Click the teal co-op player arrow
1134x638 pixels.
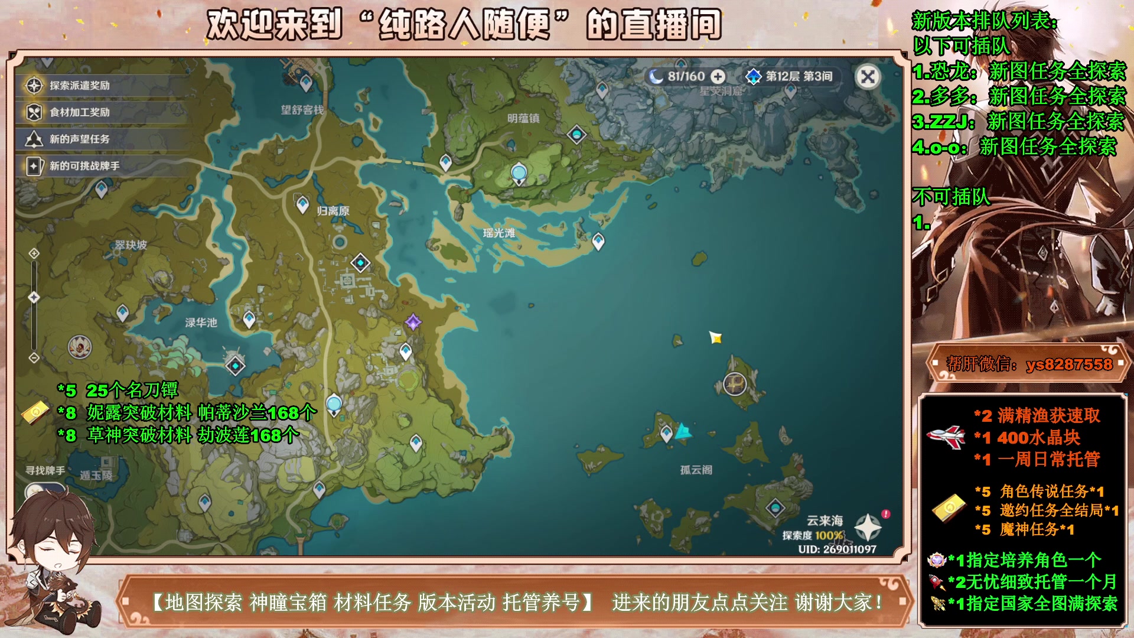683,431
